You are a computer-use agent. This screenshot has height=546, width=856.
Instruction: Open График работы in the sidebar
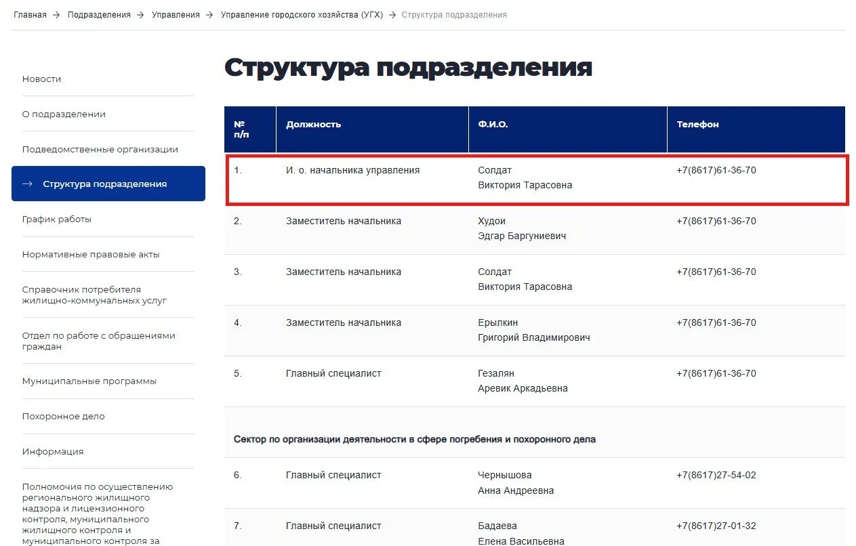pos(56,219)
